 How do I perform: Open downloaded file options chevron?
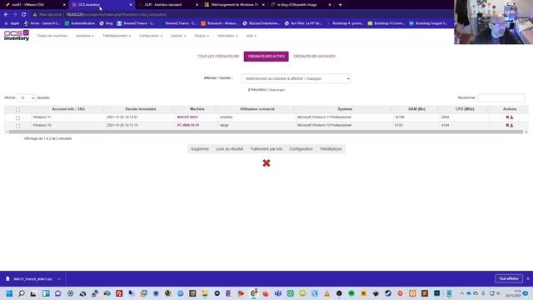[59, 279]
